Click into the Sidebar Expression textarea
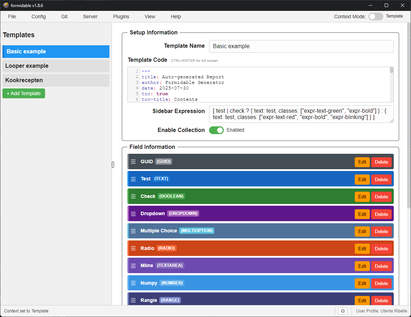 point(301,114)
